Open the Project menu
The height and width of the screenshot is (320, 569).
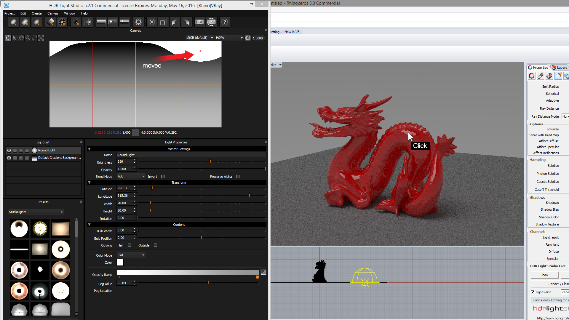click(9, 13)
